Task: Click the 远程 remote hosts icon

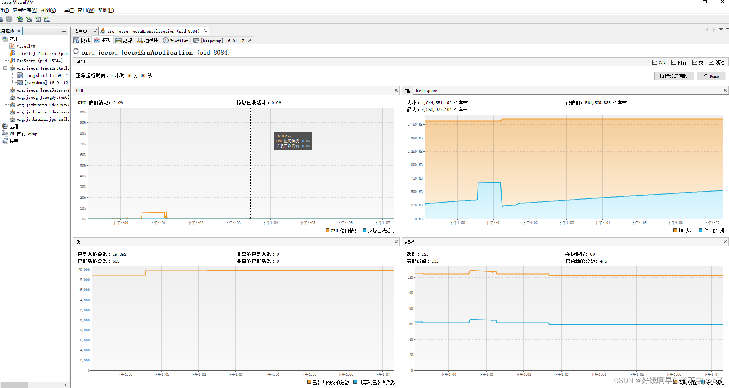Action: [x=5, y=127]
